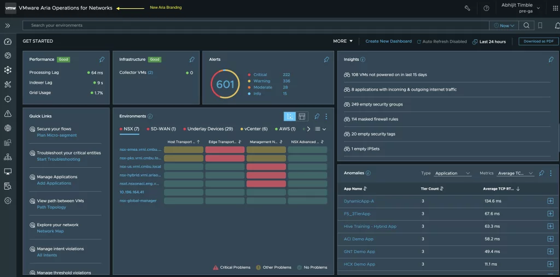The width and height of the screenshot is (560, 277).
Task: Open the Critical alerts count 222
Action: pyautogui.click(x=286, y=75)
